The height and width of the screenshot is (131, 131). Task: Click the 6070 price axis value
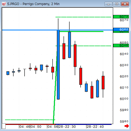pyautogui.click(x=124, y=20)
